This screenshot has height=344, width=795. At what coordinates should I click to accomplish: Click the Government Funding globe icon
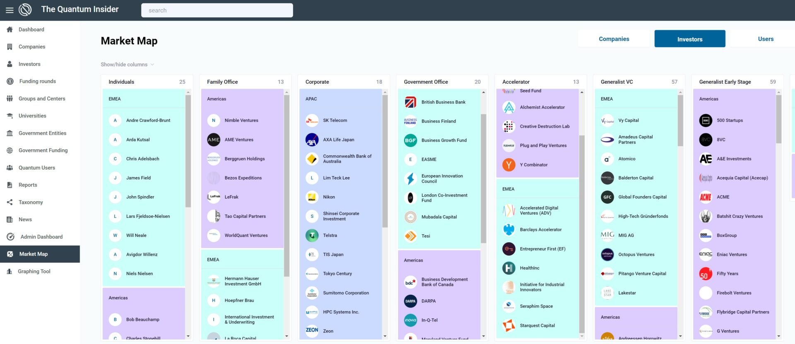10,150
